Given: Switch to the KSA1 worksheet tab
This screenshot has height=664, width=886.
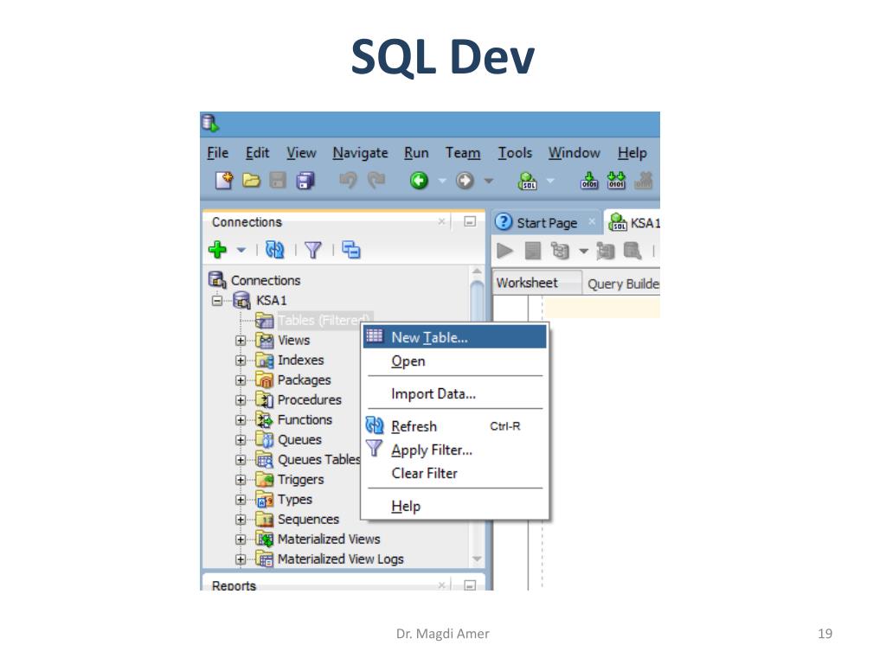Looking at the screenshot, I should tap(632, 223).
